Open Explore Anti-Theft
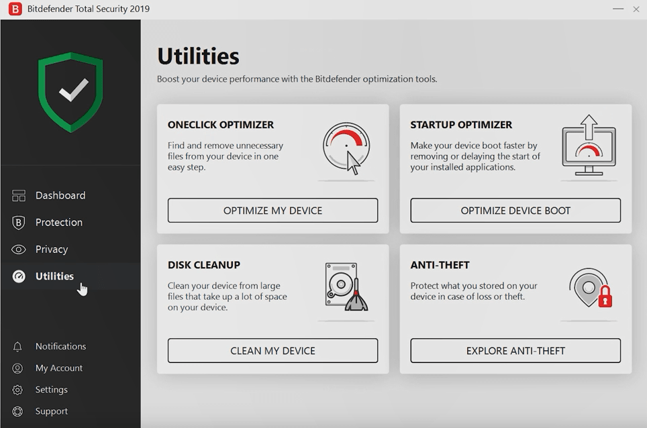Screen dimensions: 647x428 [x=515, y=350]
